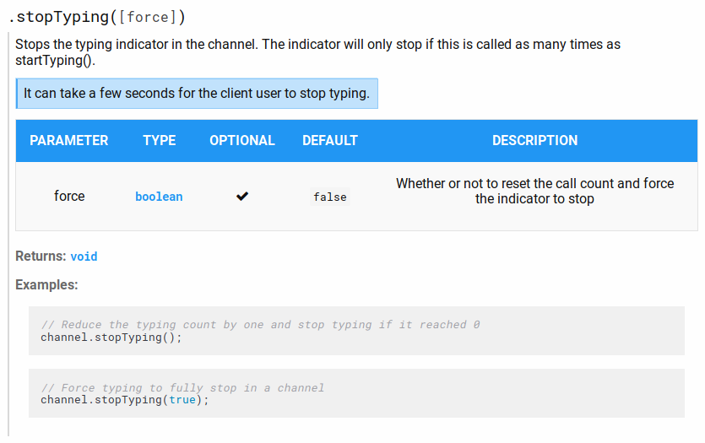Click the channel.stopTyping(true); code line
Screen dimensions: 705x443
pos(125,400)
